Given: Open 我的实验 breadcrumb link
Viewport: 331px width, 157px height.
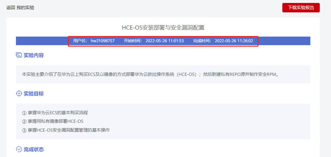Looking at the screenshot, I should coord(25,8).
